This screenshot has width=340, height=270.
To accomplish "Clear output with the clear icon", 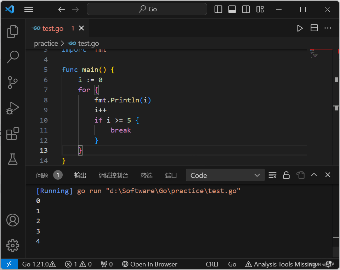I will (x=272, y=175).
